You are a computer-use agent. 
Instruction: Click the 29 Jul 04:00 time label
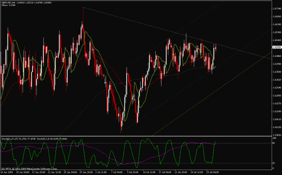213,172
